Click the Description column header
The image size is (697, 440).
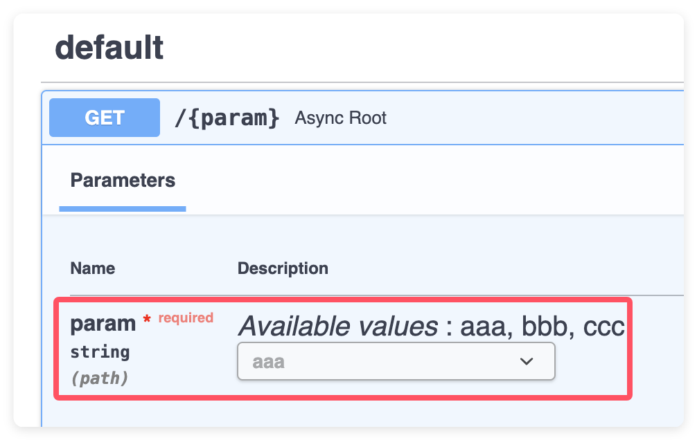pyautogui.click(x=283, y=268)
